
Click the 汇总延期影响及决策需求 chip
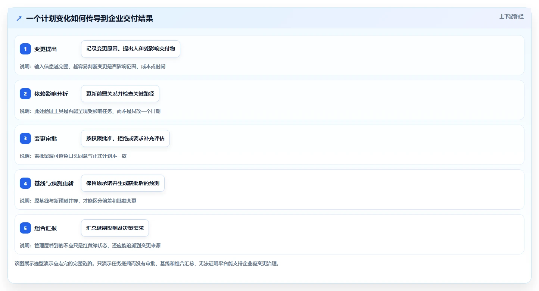[115, 228]
